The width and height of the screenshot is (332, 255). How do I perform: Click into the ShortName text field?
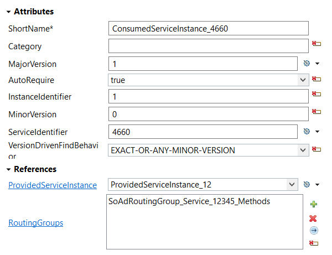coord(209,28)
